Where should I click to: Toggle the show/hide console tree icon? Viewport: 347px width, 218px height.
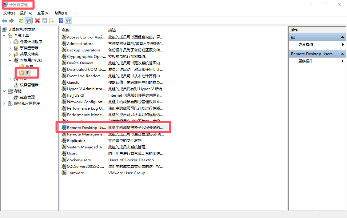point(28,21)
